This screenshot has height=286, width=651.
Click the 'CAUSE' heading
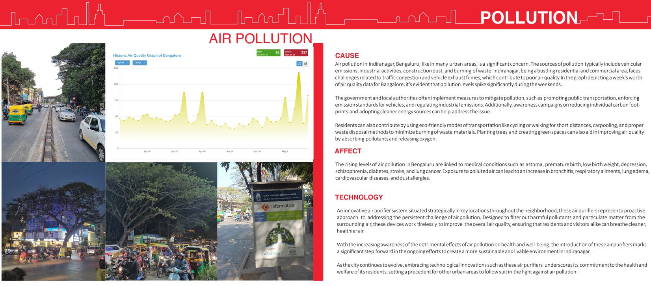click(x=347, y=56)
